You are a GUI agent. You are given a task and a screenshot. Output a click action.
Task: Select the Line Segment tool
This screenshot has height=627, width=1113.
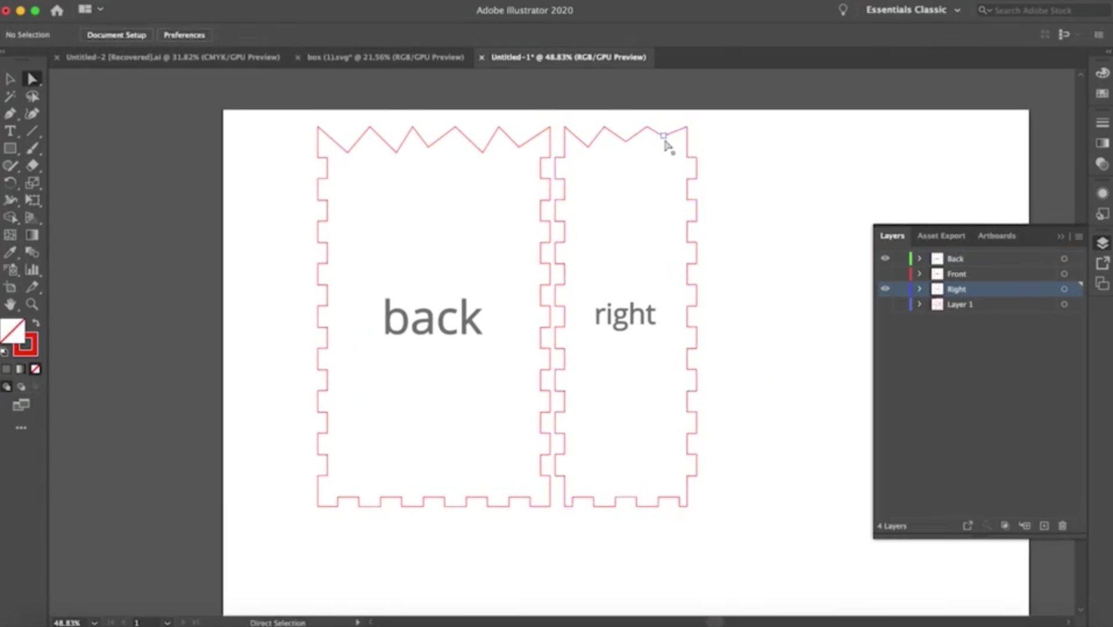(32, 131)
